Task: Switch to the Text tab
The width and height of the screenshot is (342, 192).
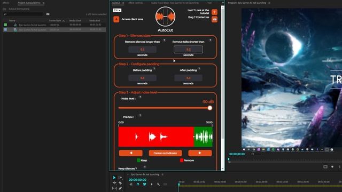Action: point(209,3)
